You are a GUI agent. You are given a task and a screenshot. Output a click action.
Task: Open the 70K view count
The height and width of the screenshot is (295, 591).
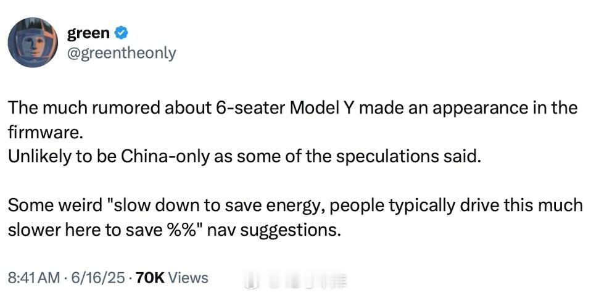149,278
